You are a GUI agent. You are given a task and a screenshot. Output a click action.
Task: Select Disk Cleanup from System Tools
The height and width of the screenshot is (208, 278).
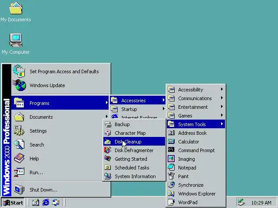click(x=134, y=142)
